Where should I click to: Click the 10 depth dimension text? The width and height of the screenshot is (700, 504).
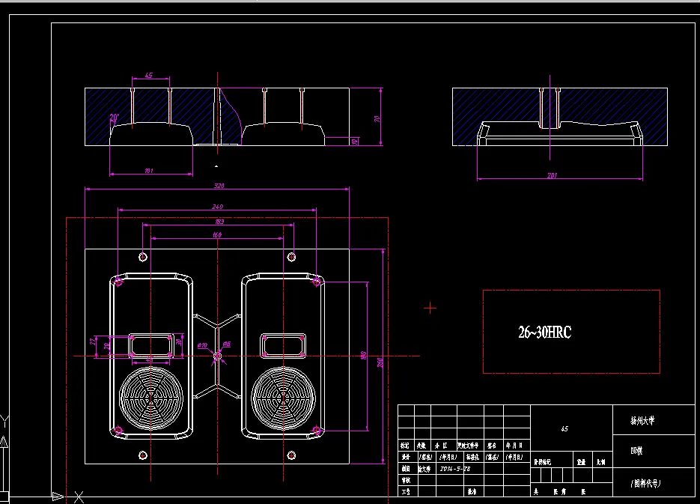(354, 142)
